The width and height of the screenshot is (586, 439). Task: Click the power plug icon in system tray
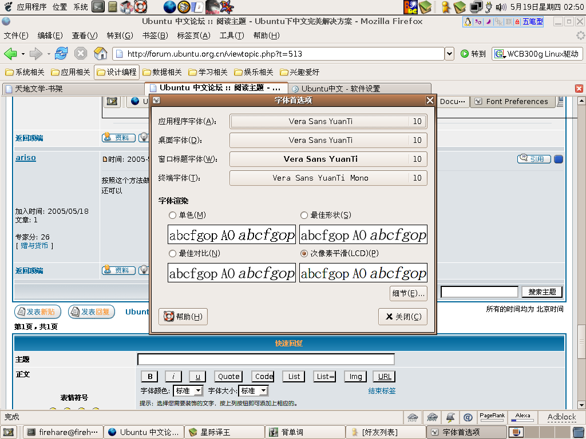pos(489,7)
